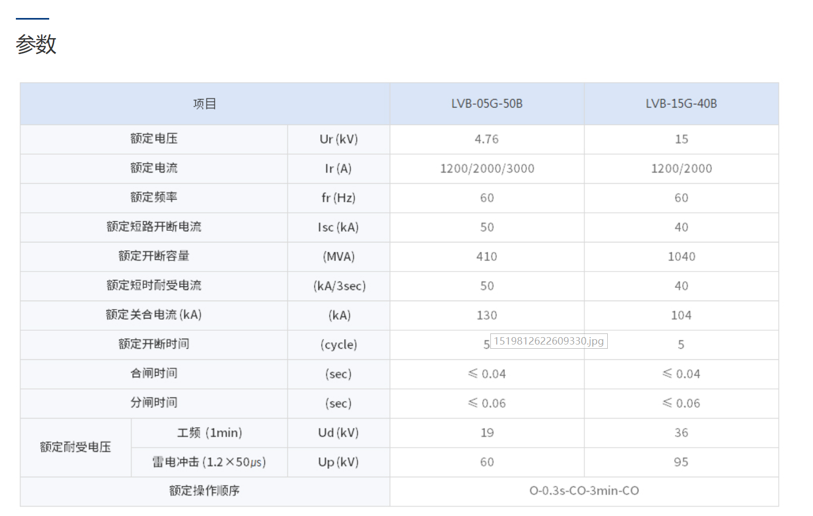This screenshot has width=813, height=516.
Task: Click the 1519812622609330.jpg image tooltip
Action: [x=549, y=341]
